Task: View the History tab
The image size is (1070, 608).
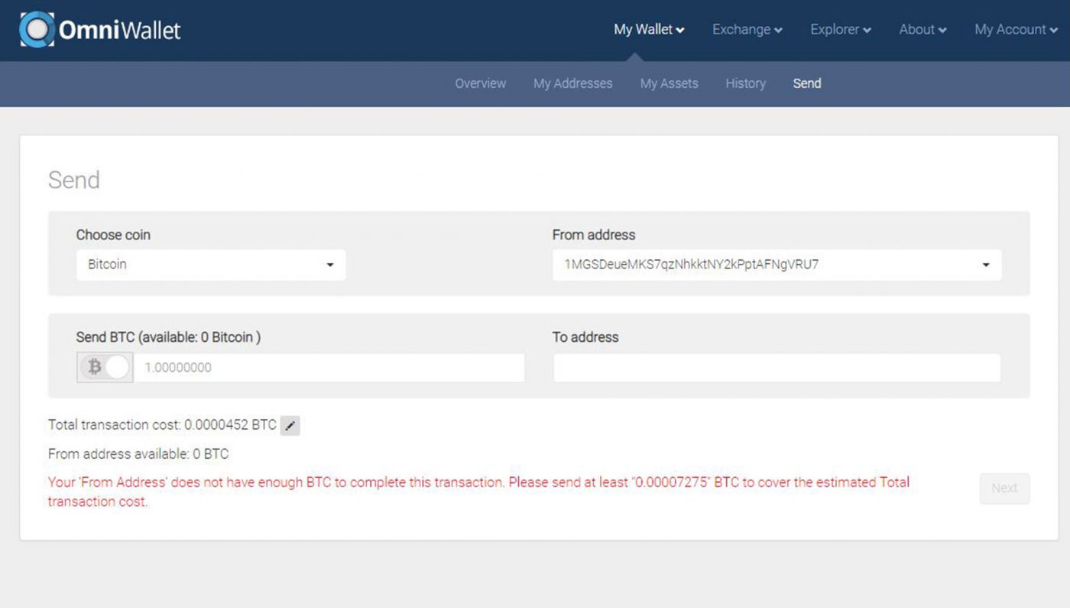Action: click(746, 83)
